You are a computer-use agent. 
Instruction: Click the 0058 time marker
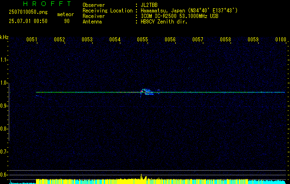point(225,40)
